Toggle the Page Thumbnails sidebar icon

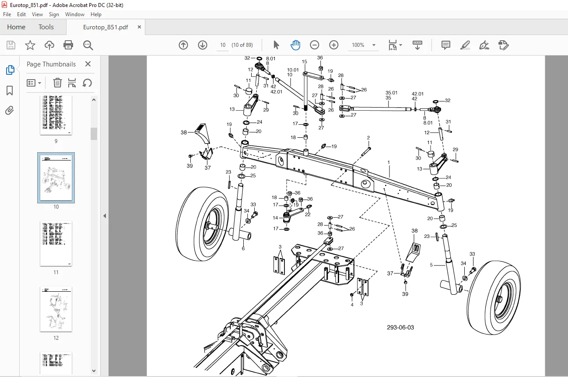click(10, 70)
